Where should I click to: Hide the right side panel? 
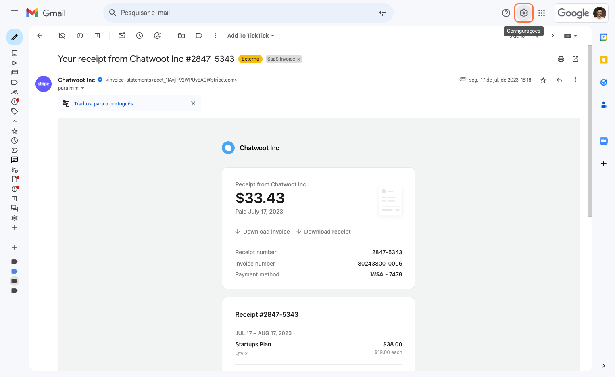point(604,366)
